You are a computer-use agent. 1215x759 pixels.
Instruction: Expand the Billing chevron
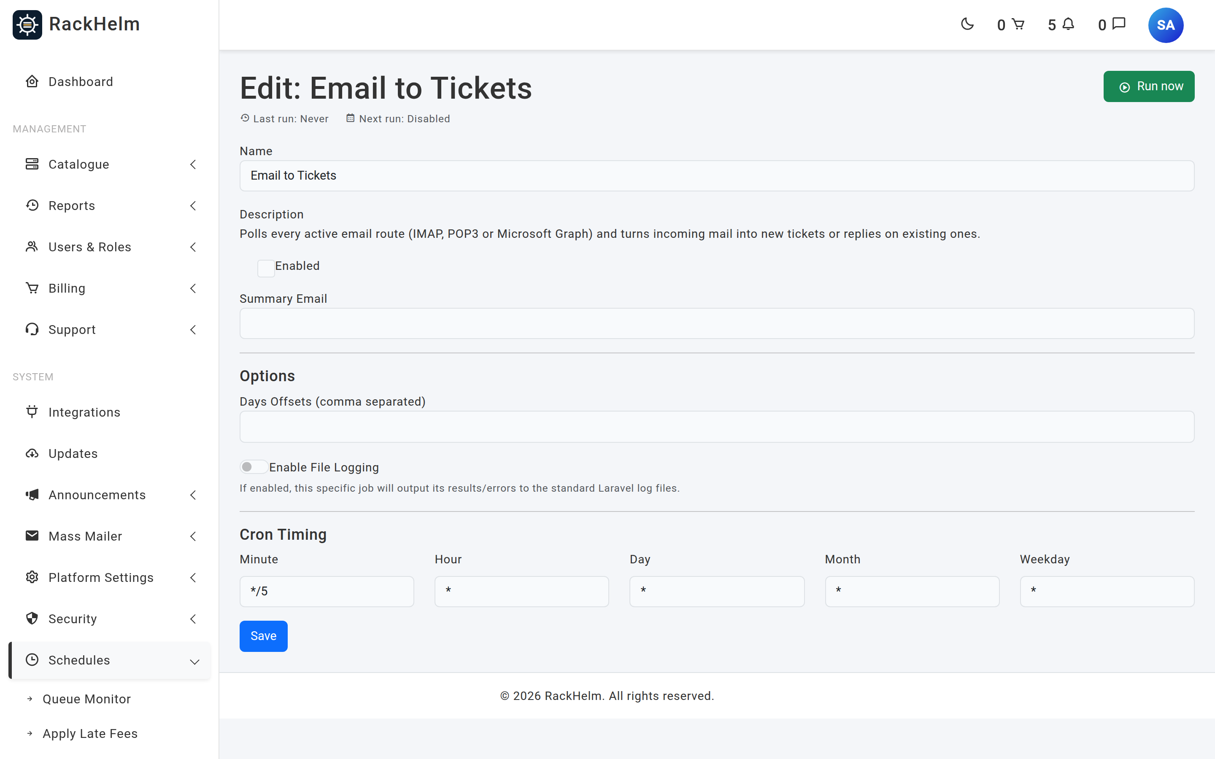click(x=193, y=288)
